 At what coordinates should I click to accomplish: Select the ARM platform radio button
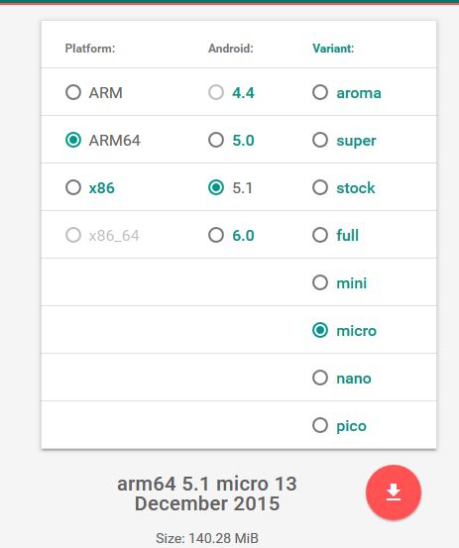pos(73,92)
